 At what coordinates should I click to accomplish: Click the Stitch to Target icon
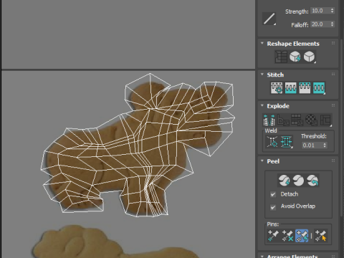click(x=277, y=87)
